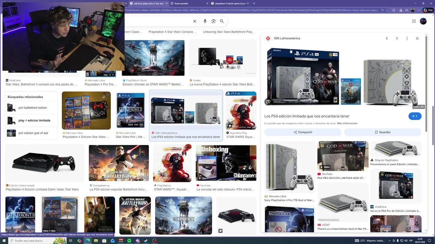Open the Unboxing YouTube result thumbnail
The width and height of the screenshot is (435, 244).
[x=226, y=163]
